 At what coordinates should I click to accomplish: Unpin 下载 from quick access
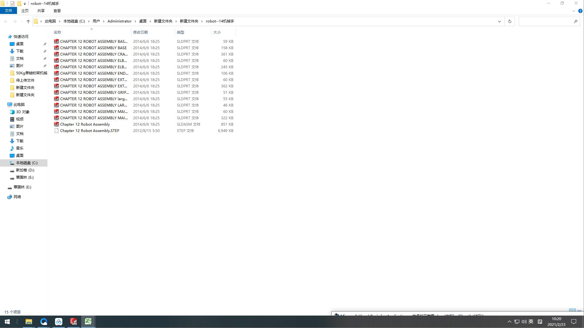[45, 51]
